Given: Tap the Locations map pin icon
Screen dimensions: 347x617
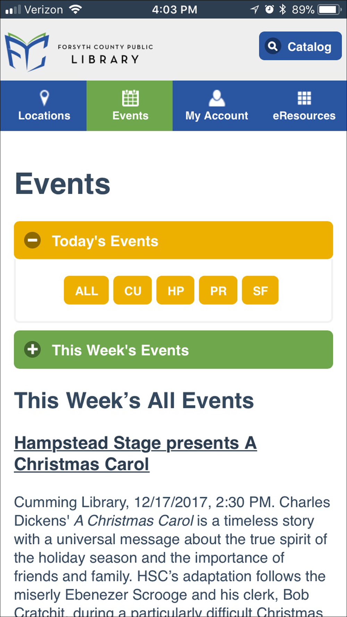Looking at the screenshot, I should [44, 98].
